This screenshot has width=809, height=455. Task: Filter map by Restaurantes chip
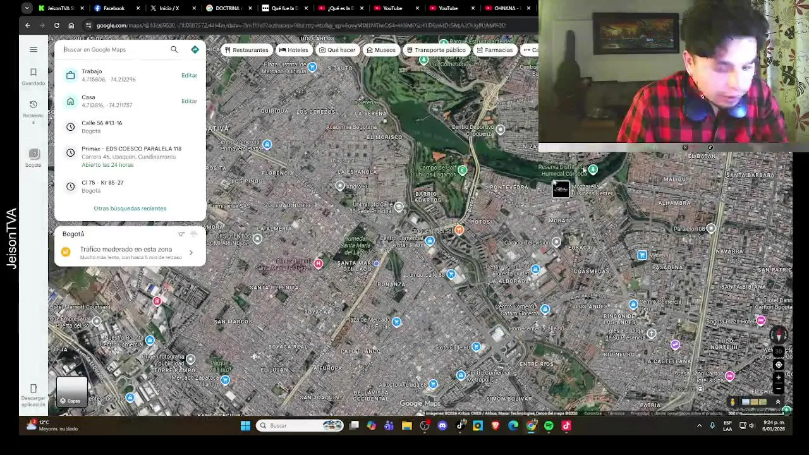pyautogui.click(x=246, y=50)
